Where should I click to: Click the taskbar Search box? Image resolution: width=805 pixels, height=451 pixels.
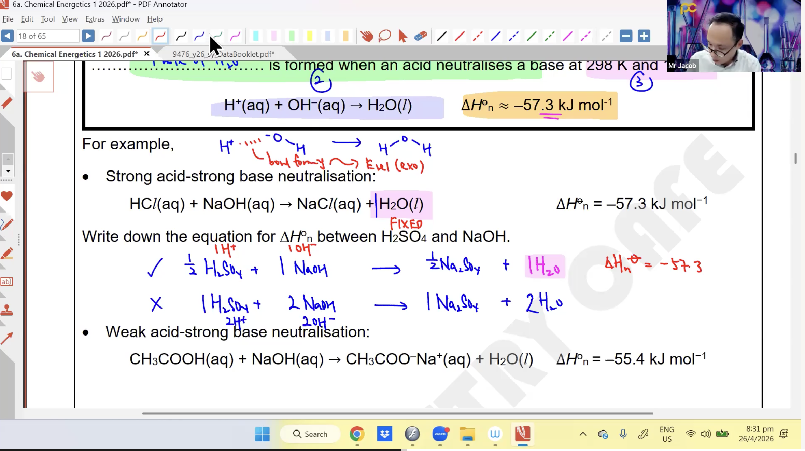point(310,434)
